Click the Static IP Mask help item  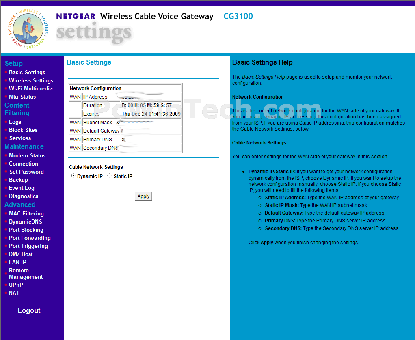[317, 205]
